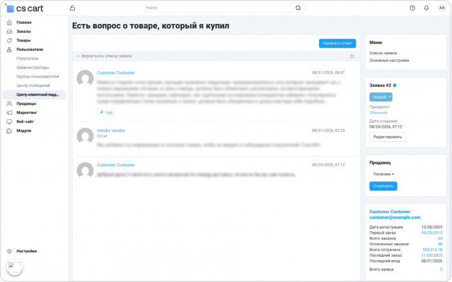Viewport: 452px width, 282px height.
Task: Open Заказы in the sidebar
Action: pos(24,32)
